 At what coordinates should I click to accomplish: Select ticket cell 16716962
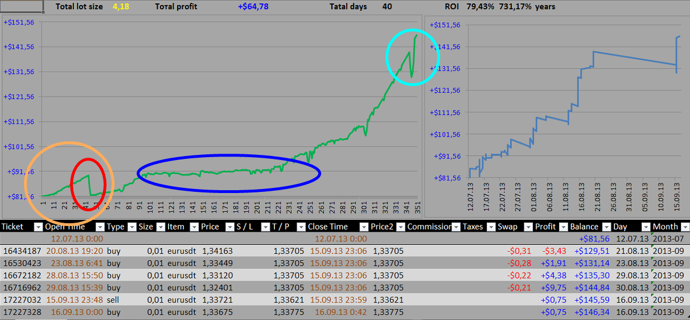pyautogui.click(x=21, y=288)
